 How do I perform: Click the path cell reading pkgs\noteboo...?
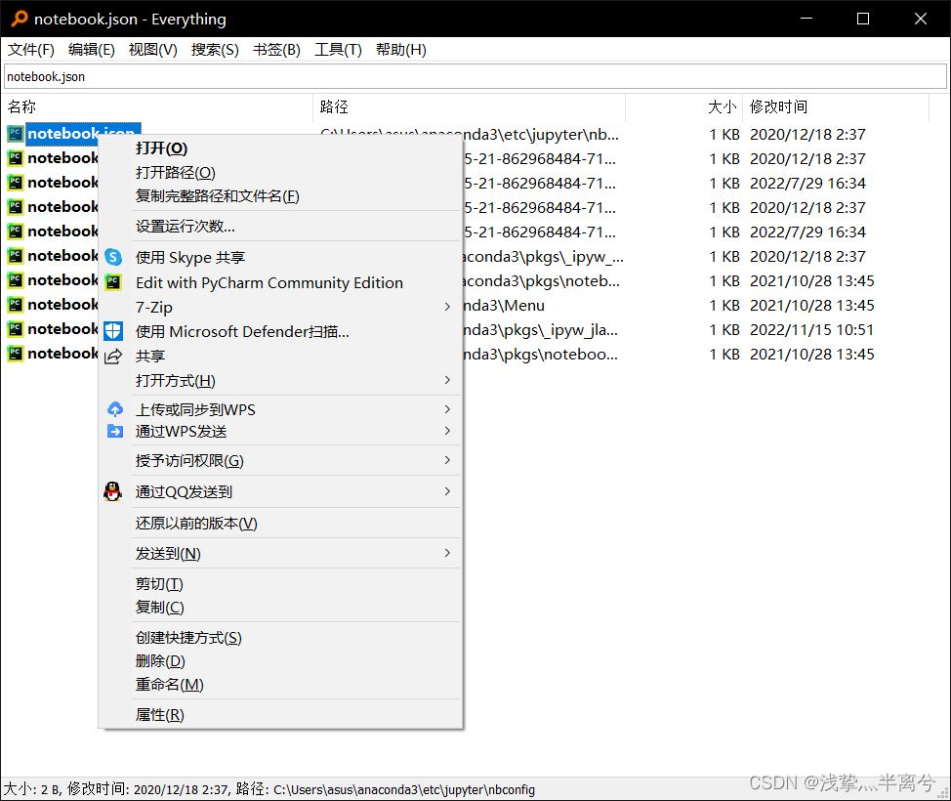540,354
